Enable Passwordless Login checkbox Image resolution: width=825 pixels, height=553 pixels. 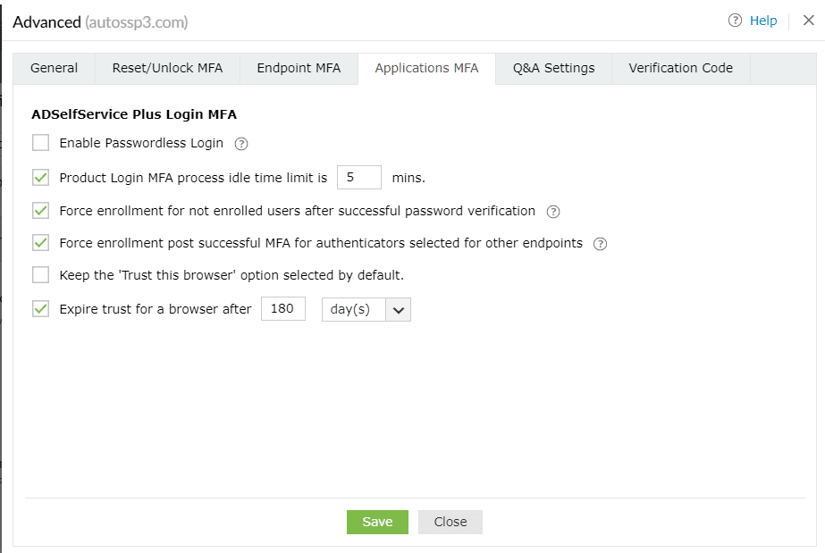click(40, 142)
